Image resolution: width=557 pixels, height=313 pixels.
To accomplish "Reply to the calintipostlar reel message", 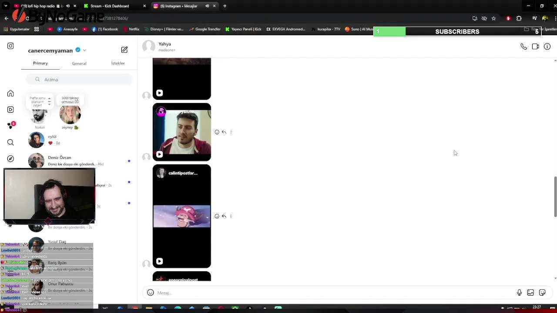I will tap(224, 216).
